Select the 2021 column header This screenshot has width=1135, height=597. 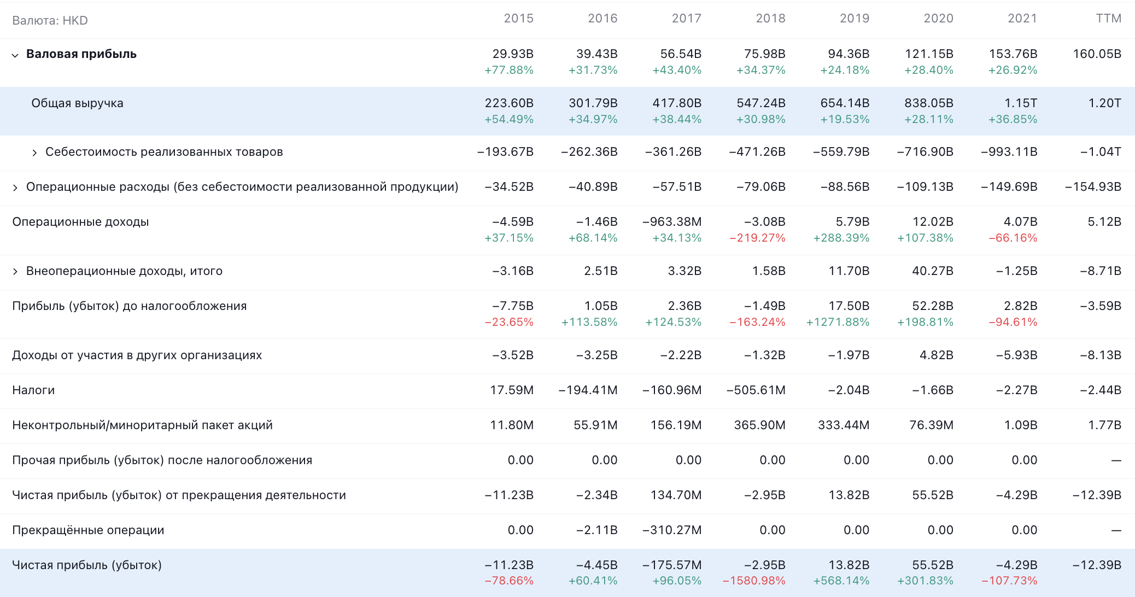1022,19
